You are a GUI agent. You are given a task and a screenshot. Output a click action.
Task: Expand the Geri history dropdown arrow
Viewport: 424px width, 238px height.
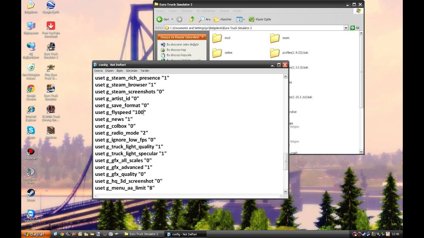pos(172,19)
